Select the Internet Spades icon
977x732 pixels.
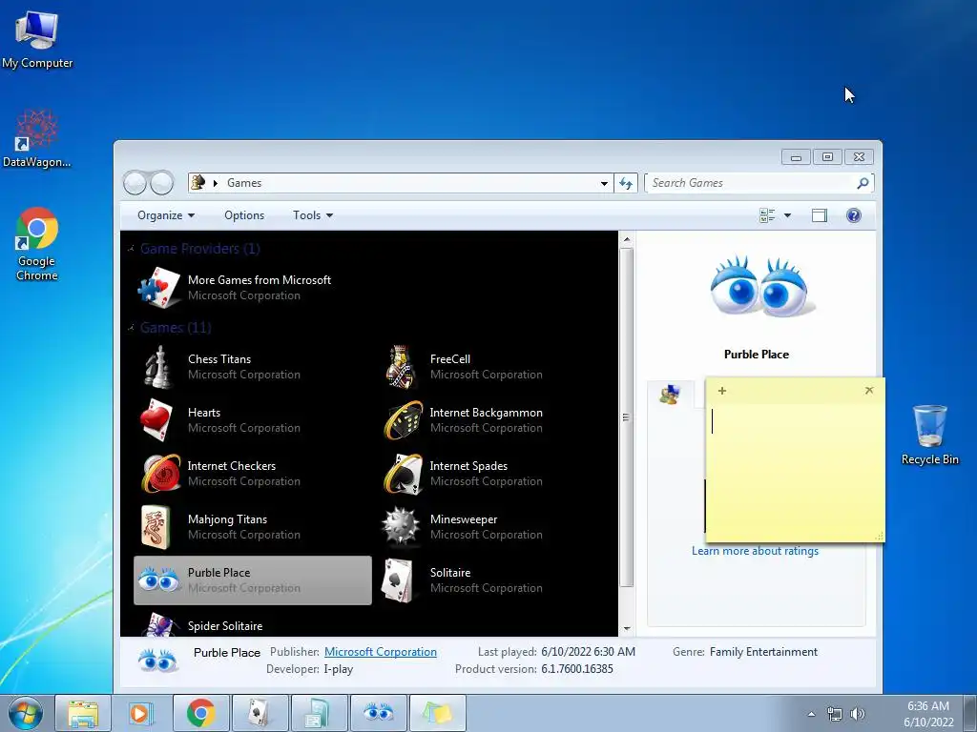tap(404, 474)
